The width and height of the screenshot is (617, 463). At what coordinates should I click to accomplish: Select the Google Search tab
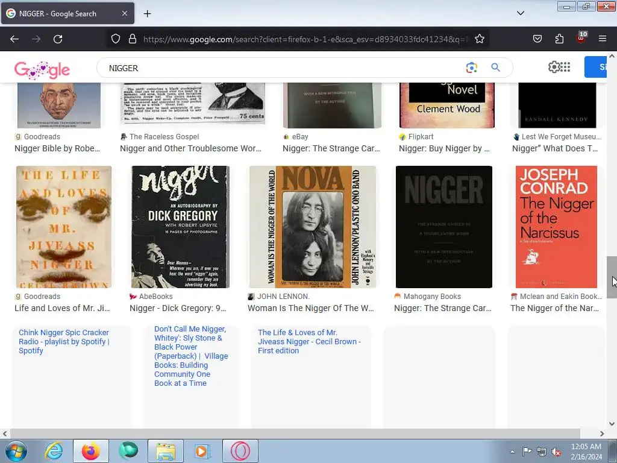(x=67, y=13)
